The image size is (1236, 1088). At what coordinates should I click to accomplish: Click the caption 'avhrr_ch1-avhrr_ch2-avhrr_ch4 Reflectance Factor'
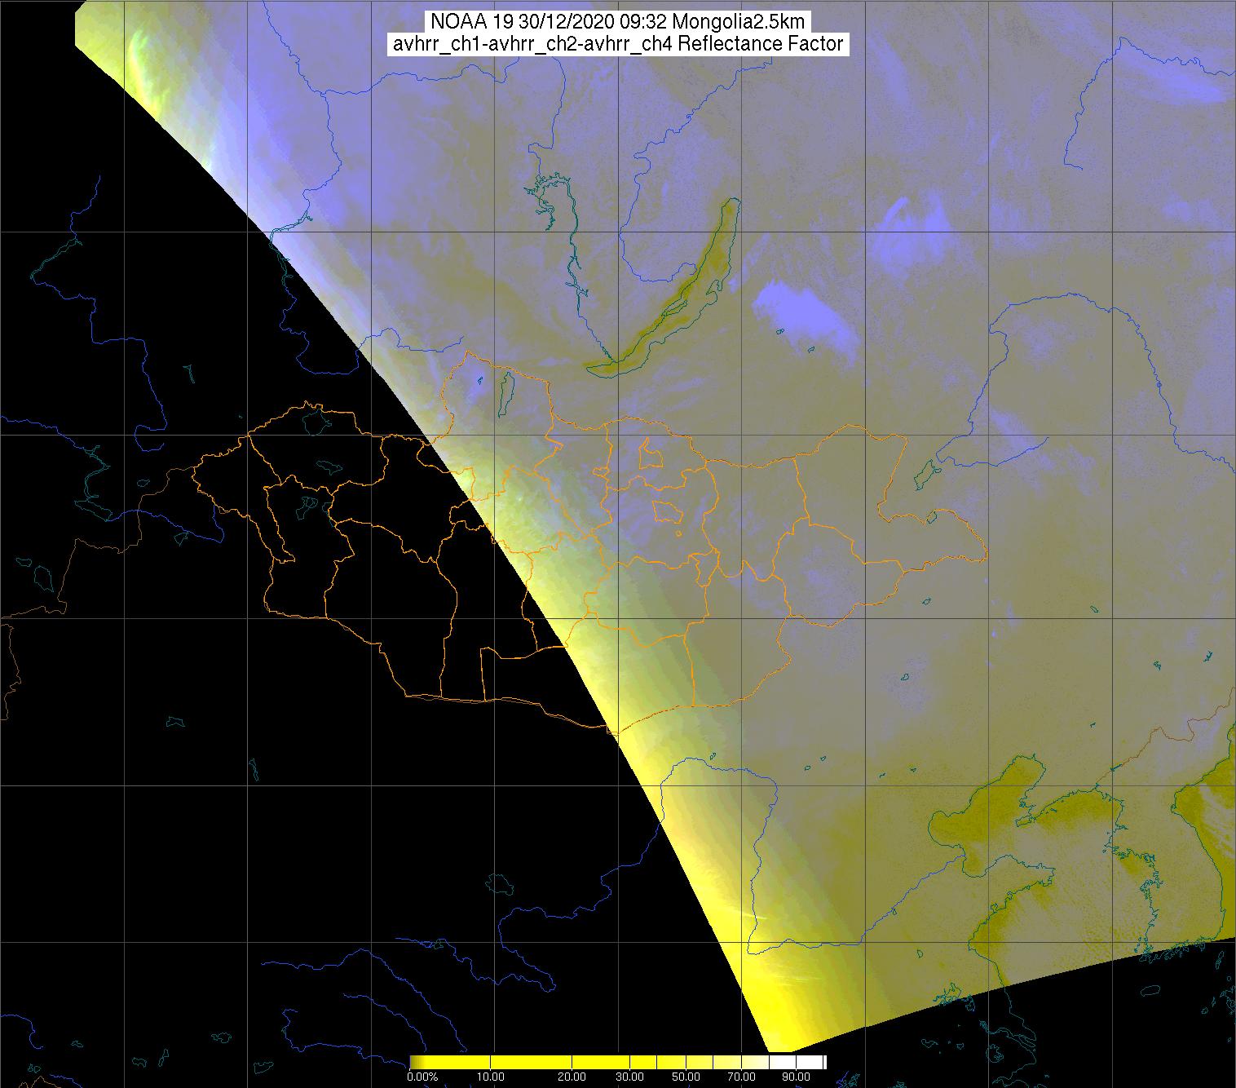(618, 44)
